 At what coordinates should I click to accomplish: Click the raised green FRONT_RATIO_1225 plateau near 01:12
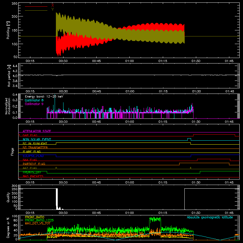pos(155,219)
